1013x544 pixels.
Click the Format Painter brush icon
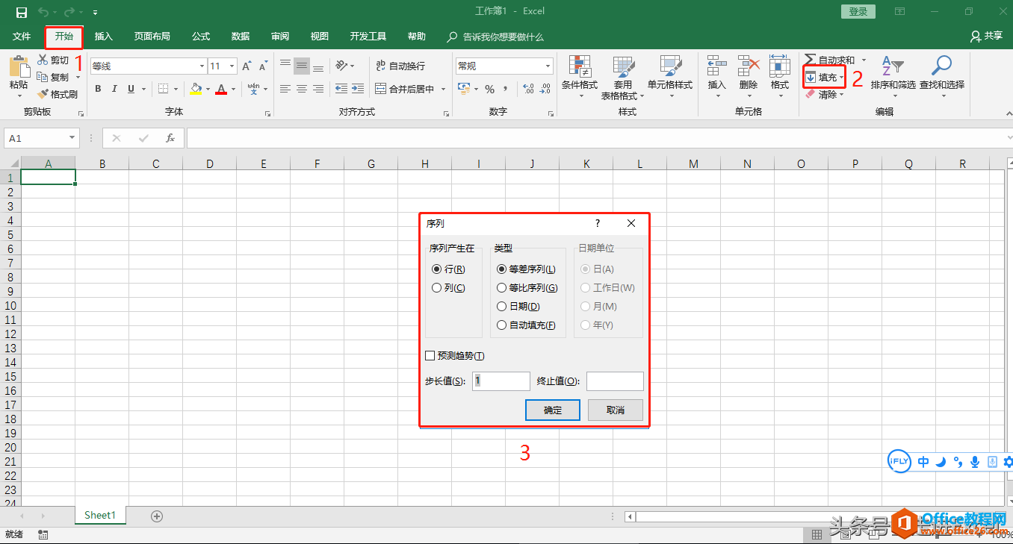click(43, 94)
